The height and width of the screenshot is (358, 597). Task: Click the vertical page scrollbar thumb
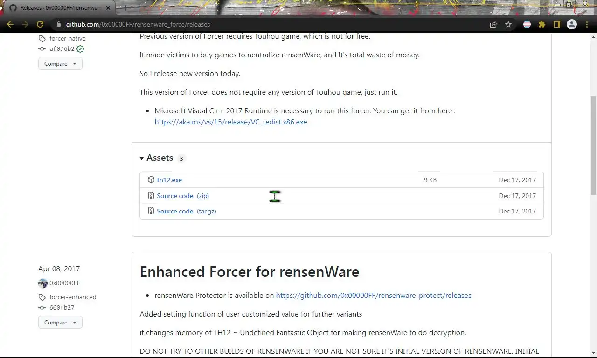(593, 145)
